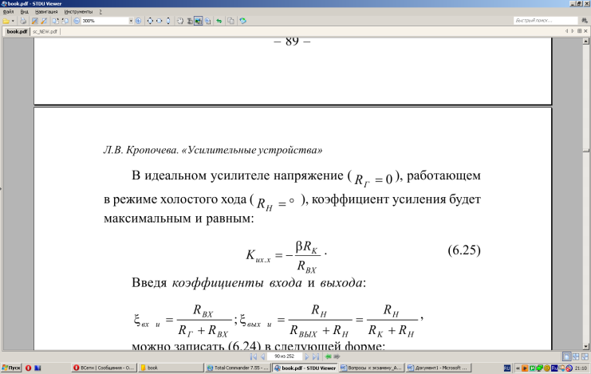
Task: Click the vertical scrollbar up arrow
Action: click(585, 41)
